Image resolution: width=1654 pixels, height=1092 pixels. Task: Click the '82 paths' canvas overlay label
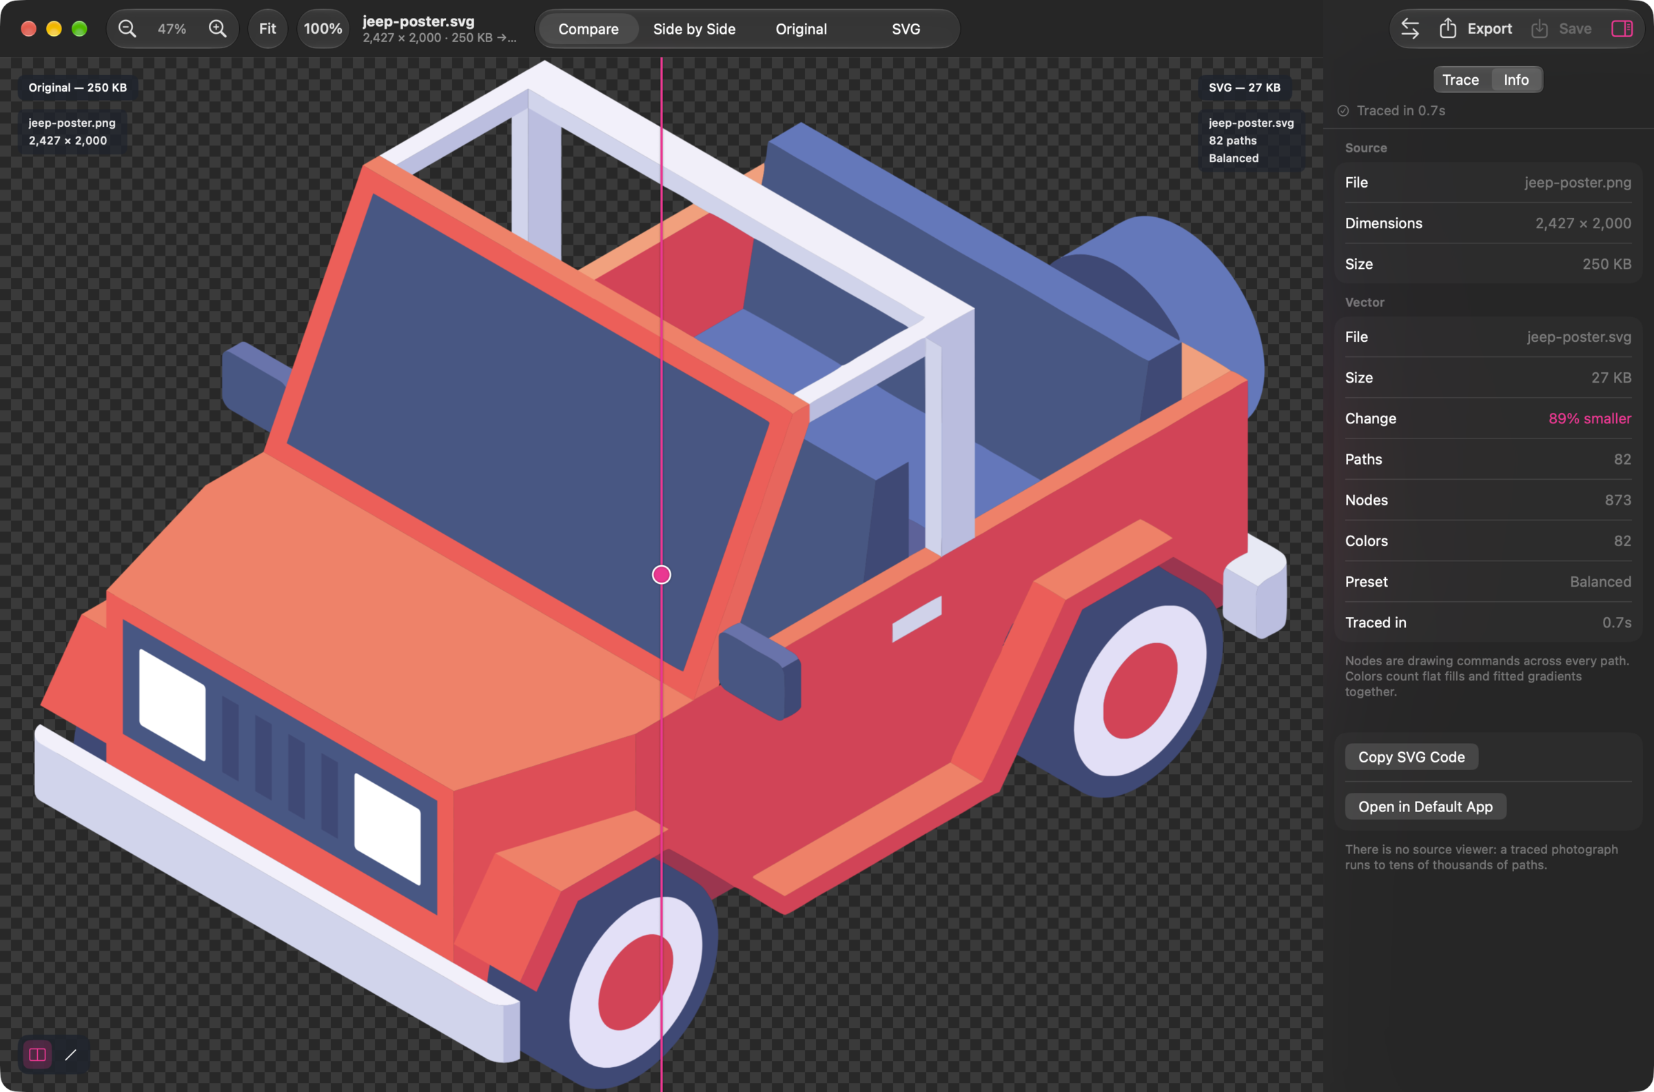click(x=1232, y=140)
